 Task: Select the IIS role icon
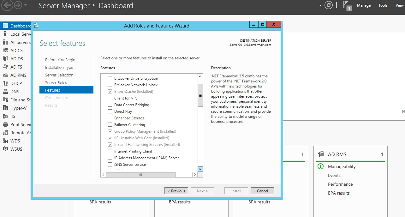click(x=5, y=116)
